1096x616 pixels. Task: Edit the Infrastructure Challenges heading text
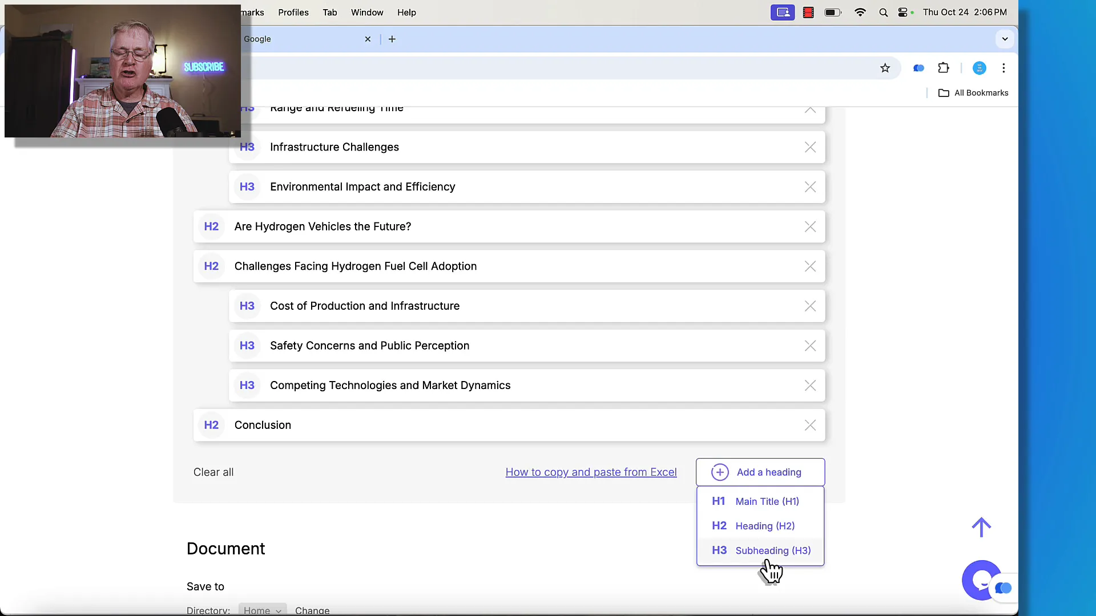[335, 147]
